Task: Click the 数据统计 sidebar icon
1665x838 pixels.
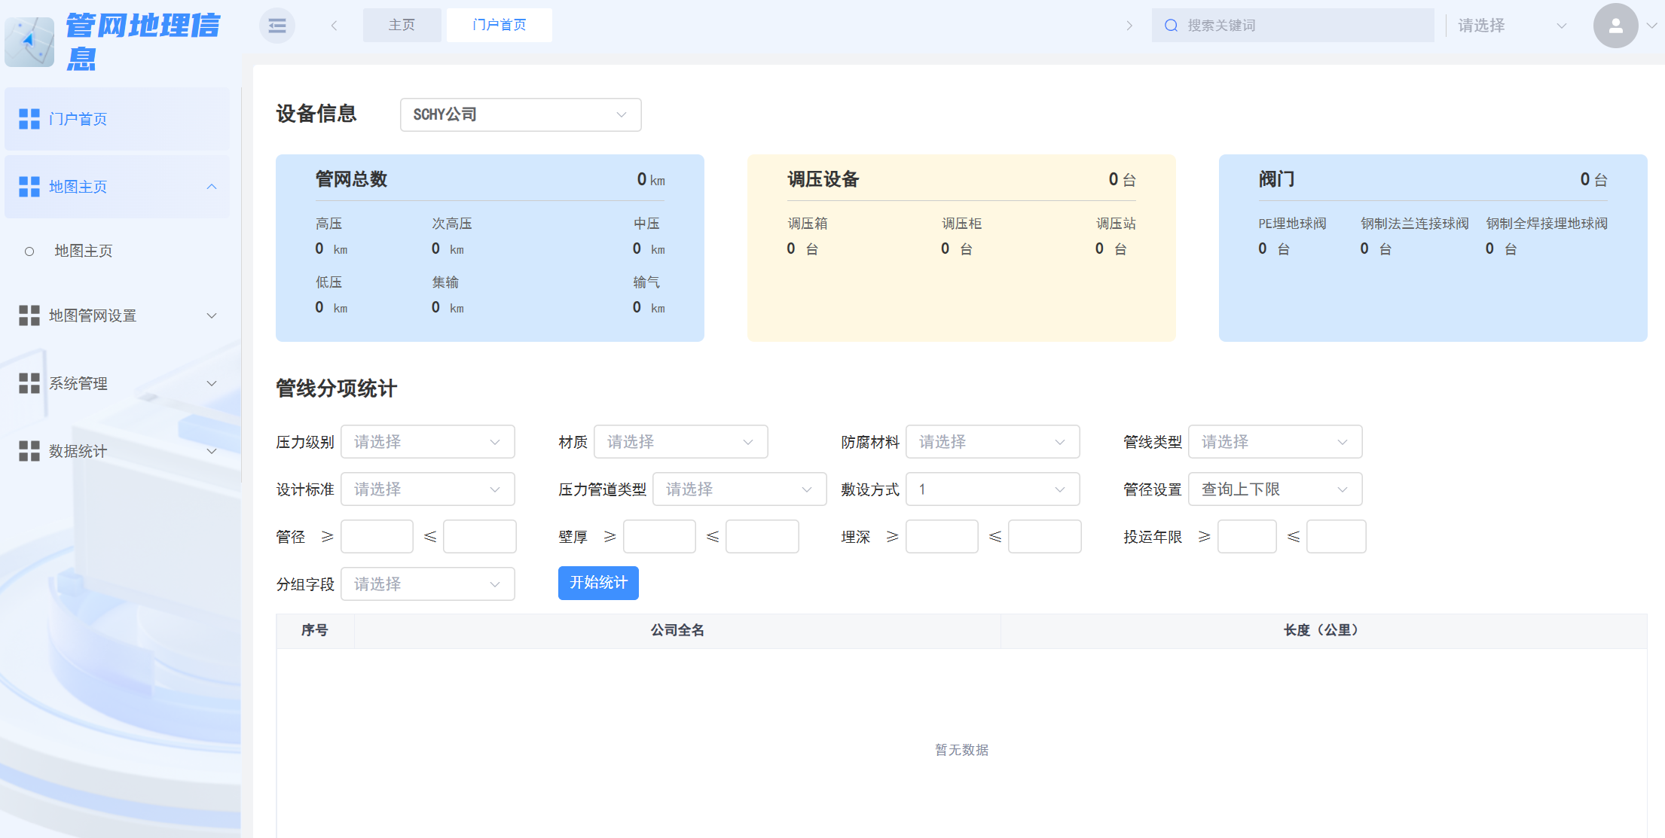Action: [29, 451]
